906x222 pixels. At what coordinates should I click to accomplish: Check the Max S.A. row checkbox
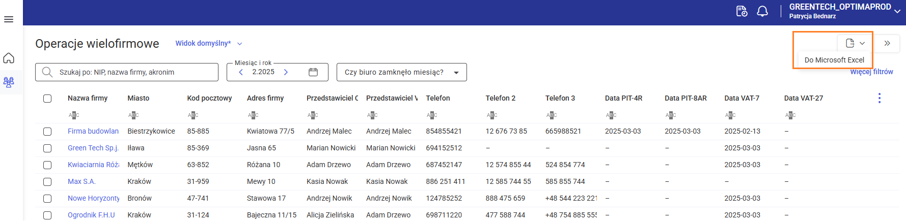(x=47, y=182)
